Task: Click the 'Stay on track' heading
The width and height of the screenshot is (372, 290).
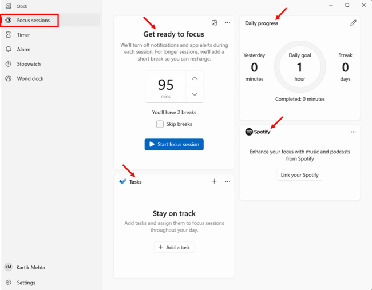Action: [174, 214]
